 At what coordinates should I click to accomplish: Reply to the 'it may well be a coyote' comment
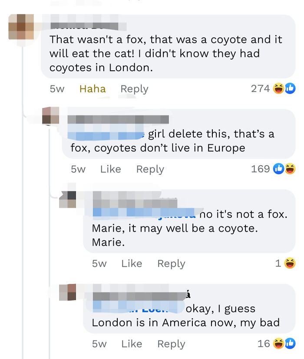pos(171,263)
